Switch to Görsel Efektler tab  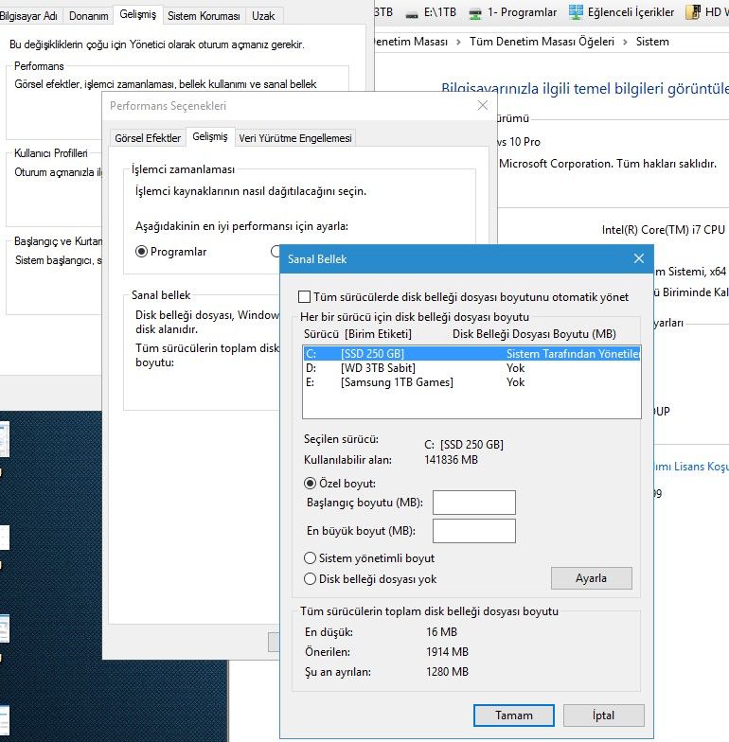pos(148,138)
